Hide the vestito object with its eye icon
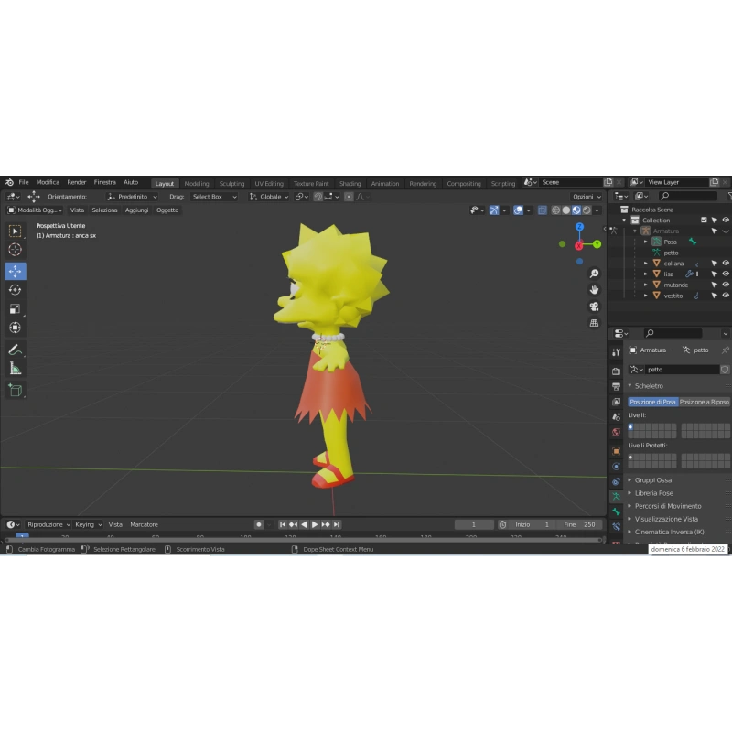732x732 pixels. (726, 295)
